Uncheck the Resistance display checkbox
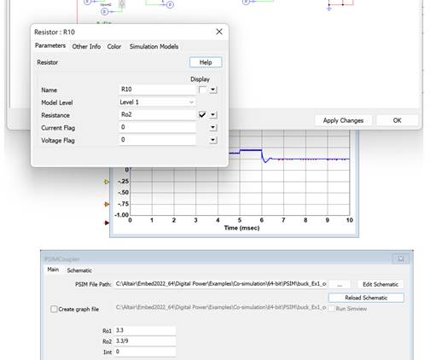Screen dimensions: 430x360 (x=202, y=114)
